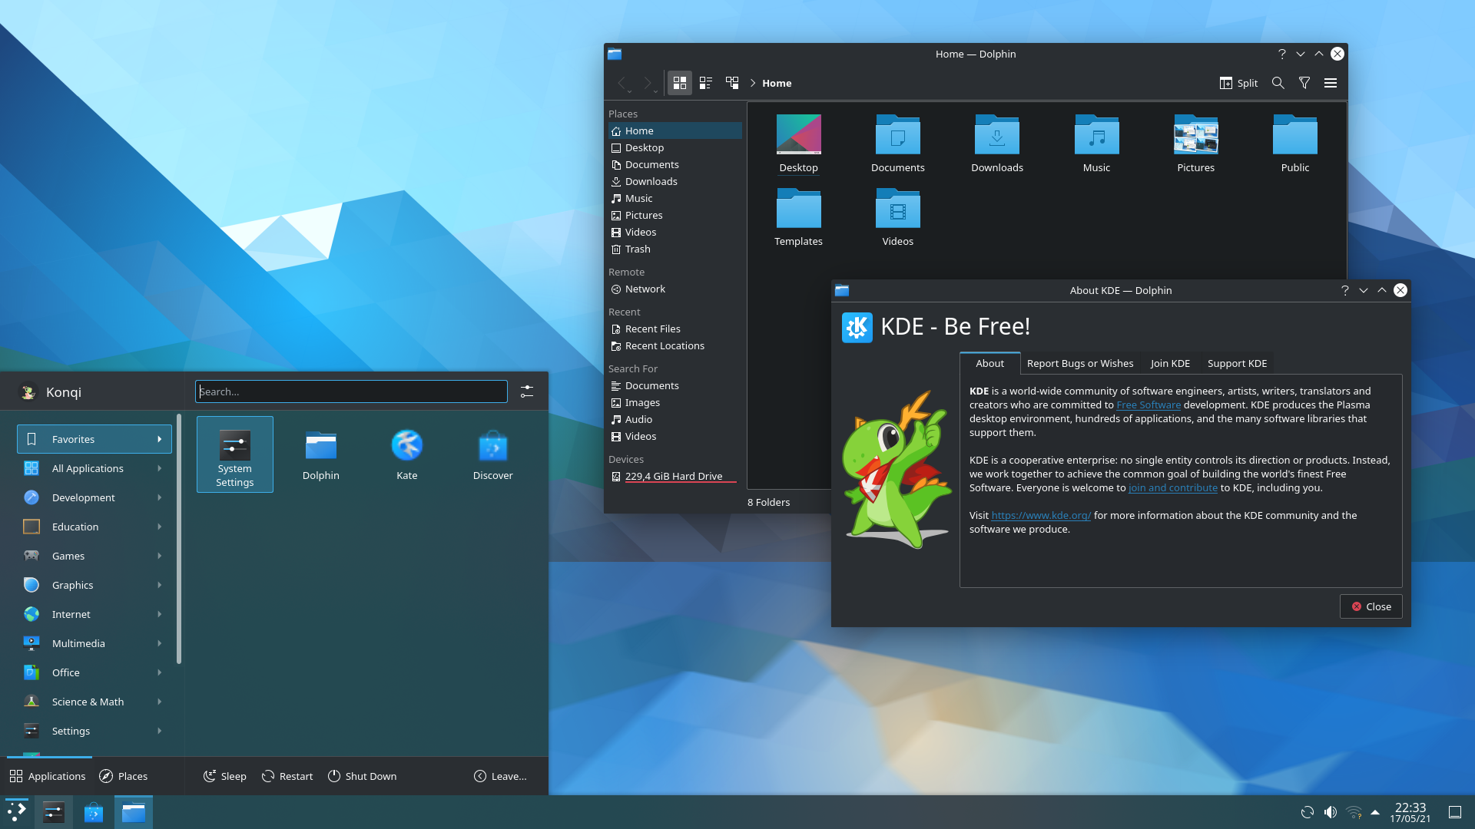This screenshot has width=1475, height=829.
Task: Click the Trash item in Dolphin sidebar
Action: click(636, 248)
